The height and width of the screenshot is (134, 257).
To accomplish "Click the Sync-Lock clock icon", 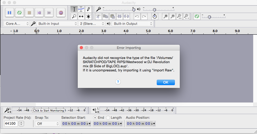I will click(x=155, y=16).
